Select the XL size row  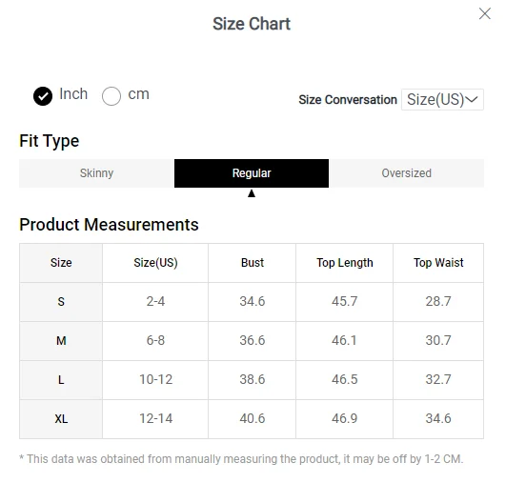[x=252, y=419]
